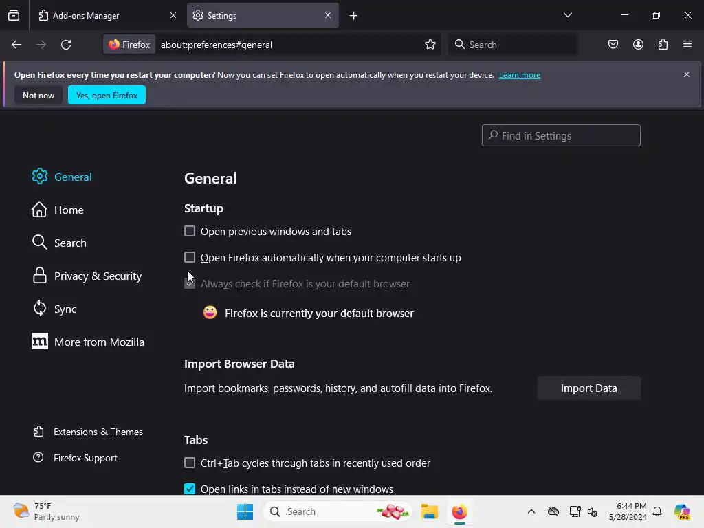The image size is (704, 528).
Task: Open clock and date in taskbar
Action: tap(628, 511)
